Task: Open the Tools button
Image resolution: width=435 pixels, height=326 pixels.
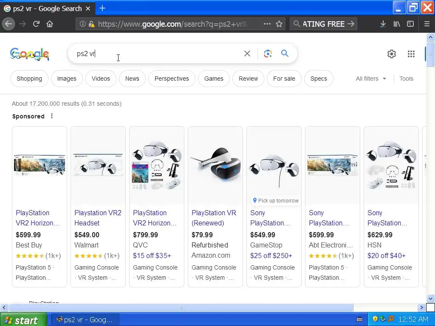Action: tap(406, 79)
